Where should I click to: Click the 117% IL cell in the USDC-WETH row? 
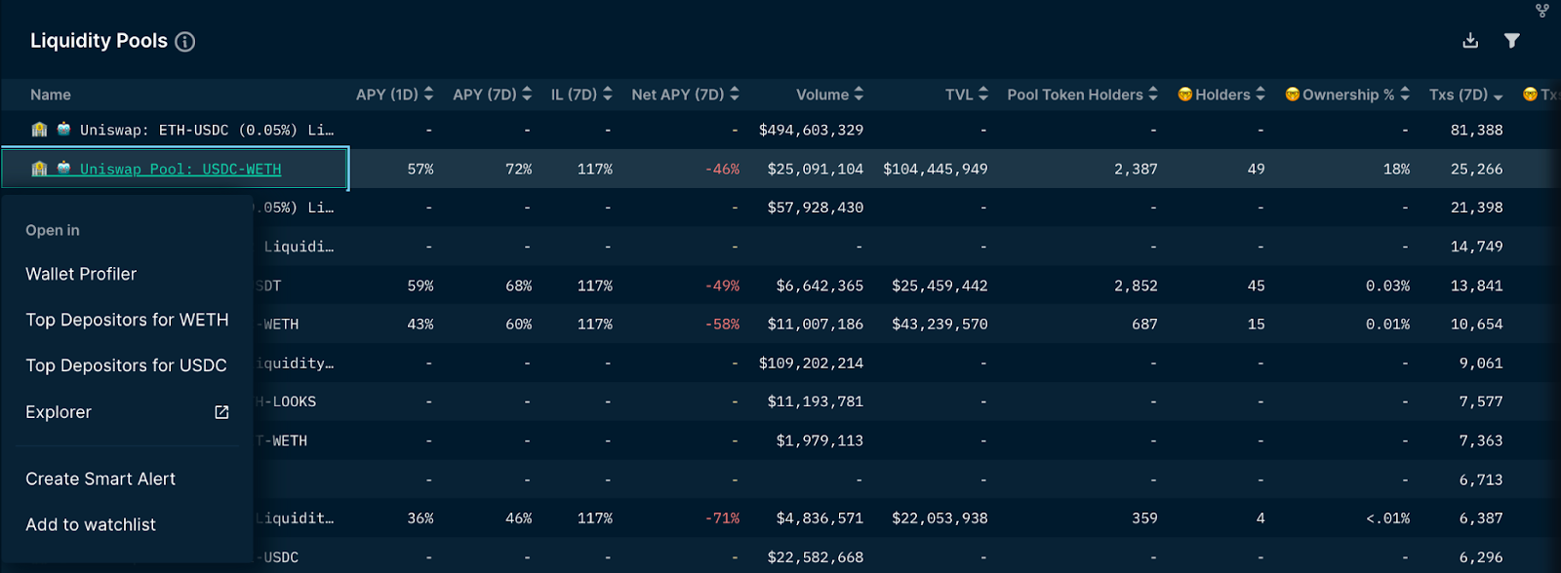pos(595,169)
